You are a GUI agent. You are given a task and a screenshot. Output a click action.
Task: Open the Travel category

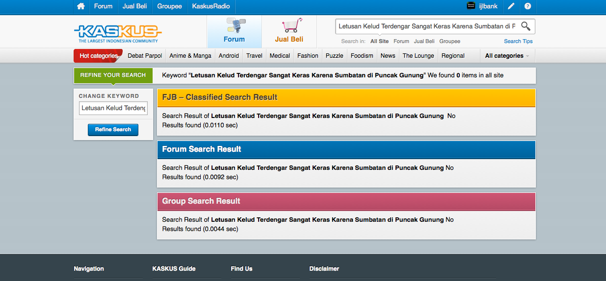(254, 56)
